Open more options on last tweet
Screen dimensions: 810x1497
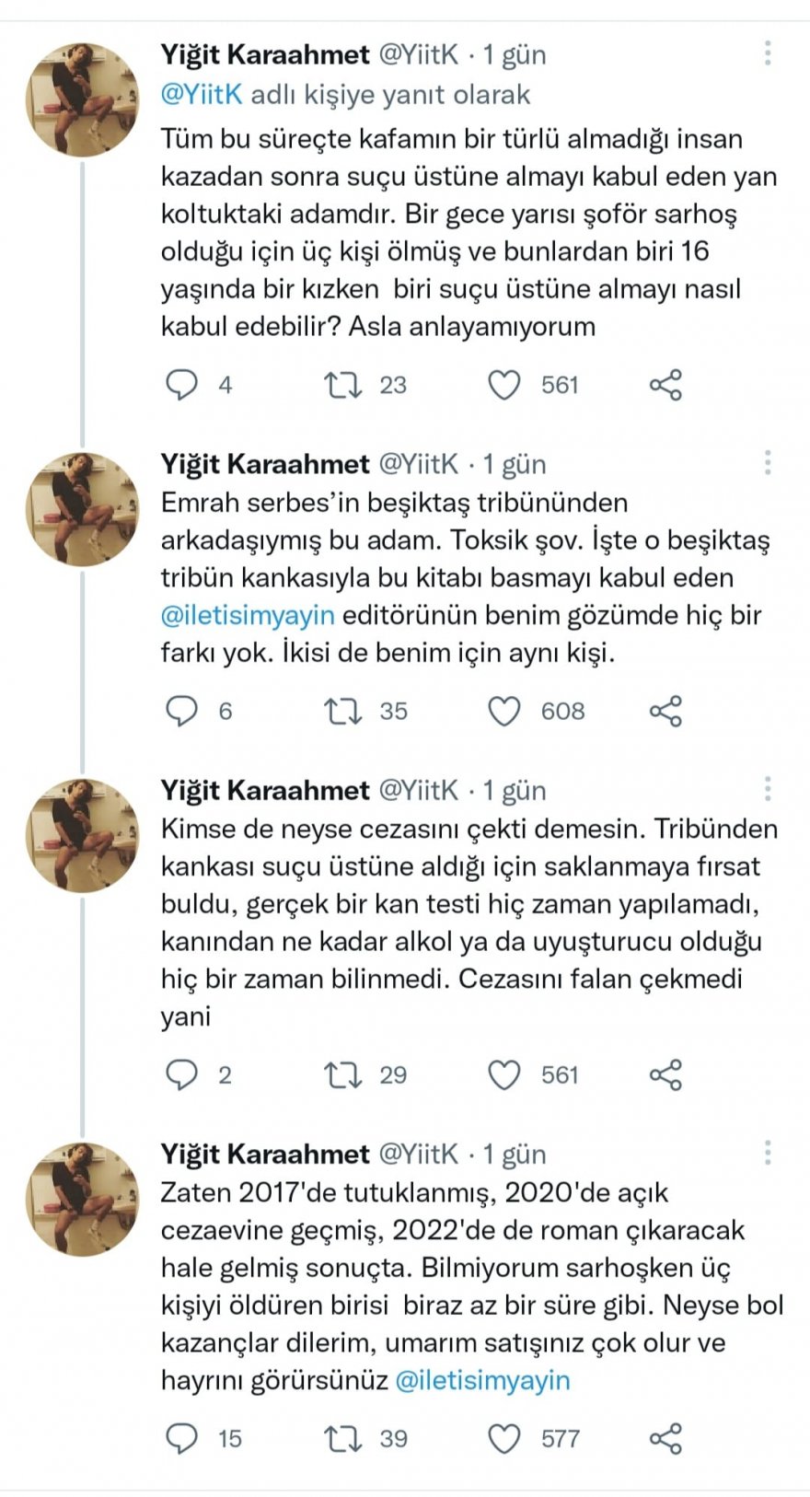tap(767, 1153)
